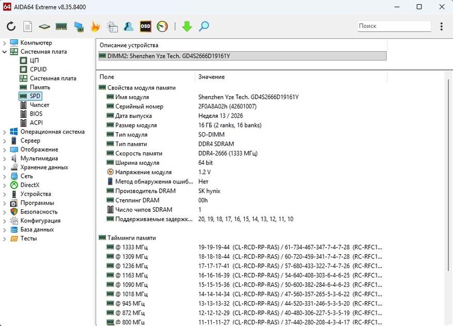Expand the Сервер tree node
This screenshot has width=453, height=326.
tap(4, 141)
